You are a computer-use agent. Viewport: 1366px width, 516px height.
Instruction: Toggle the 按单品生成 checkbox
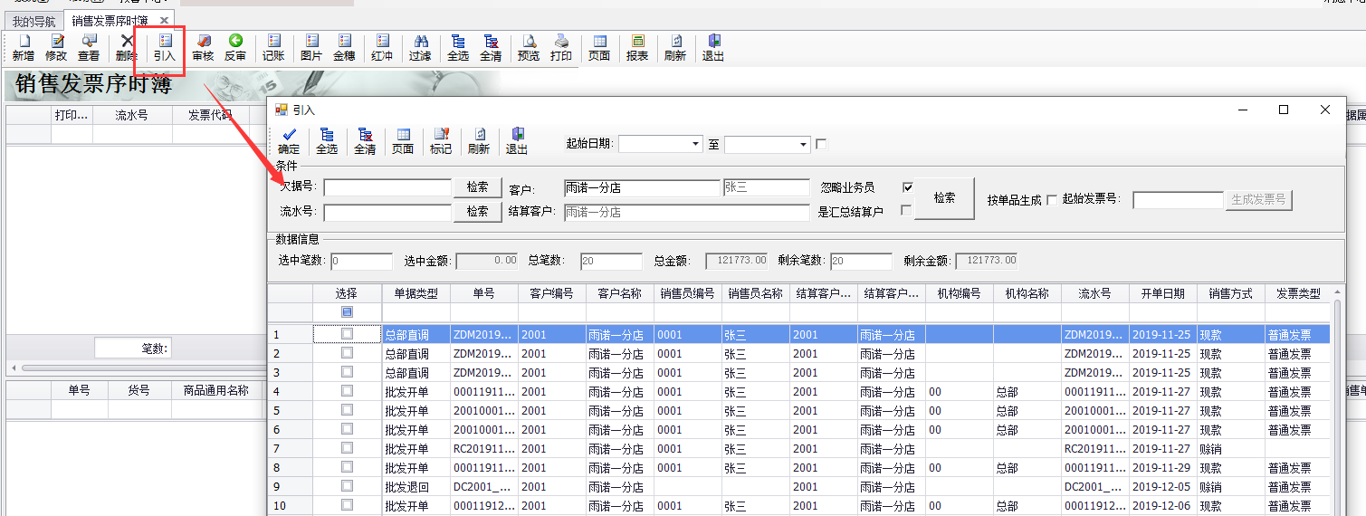tap(1052, 199)
